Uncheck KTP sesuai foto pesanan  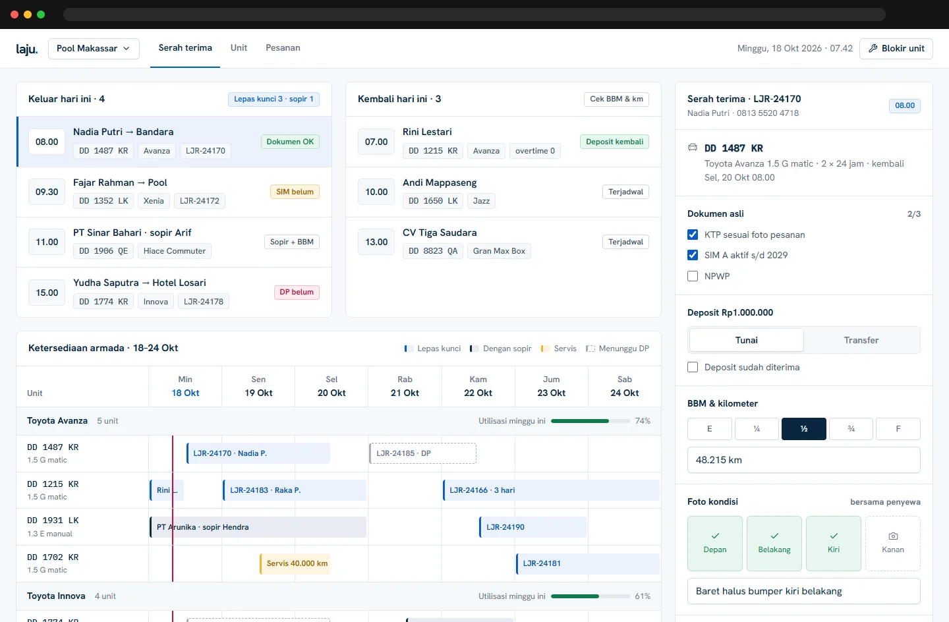[693, 235]
